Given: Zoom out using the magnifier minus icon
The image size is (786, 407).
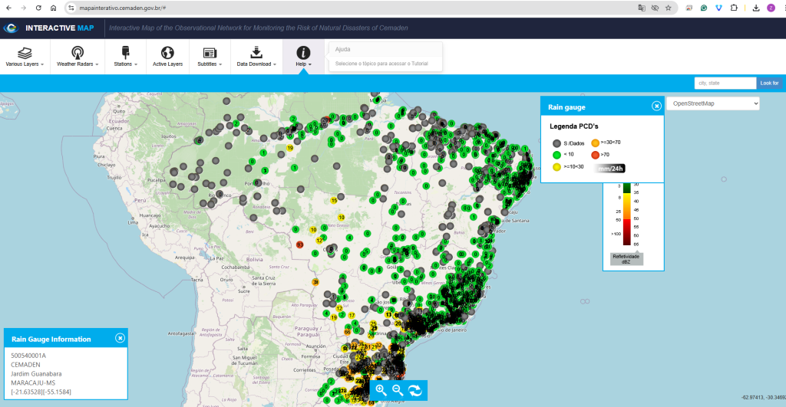Looking at the screenshot, I should tap(398, 390).
